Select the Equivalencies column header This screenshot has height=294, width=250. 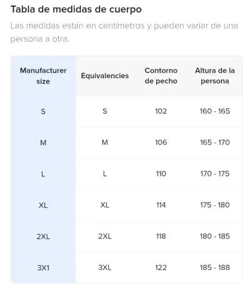pos(105,76)
